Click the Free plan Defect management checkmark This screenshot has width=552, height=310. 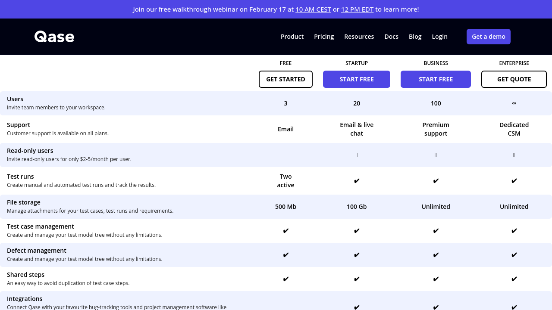(x=285, y=255)
